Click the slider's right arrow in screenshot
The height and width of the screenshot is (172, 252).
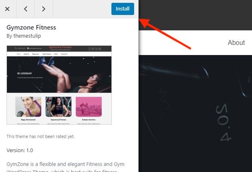(x=110, y=76)
